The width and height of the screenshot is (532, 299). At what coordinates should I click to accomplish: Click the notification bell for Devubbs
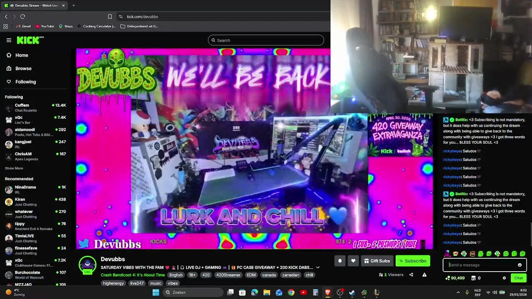click(x=340, y=261)
